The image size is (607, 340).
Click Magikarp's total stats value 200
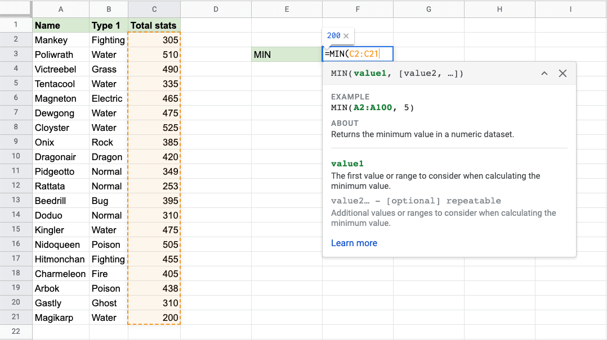click(154, 318)
